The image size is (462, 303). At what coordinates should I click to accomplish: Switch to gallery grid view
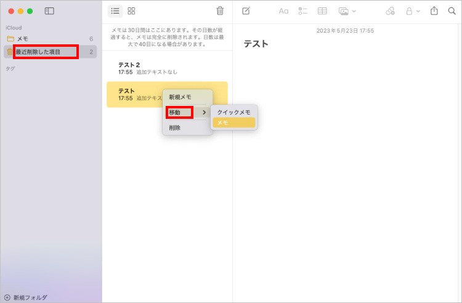131,11
